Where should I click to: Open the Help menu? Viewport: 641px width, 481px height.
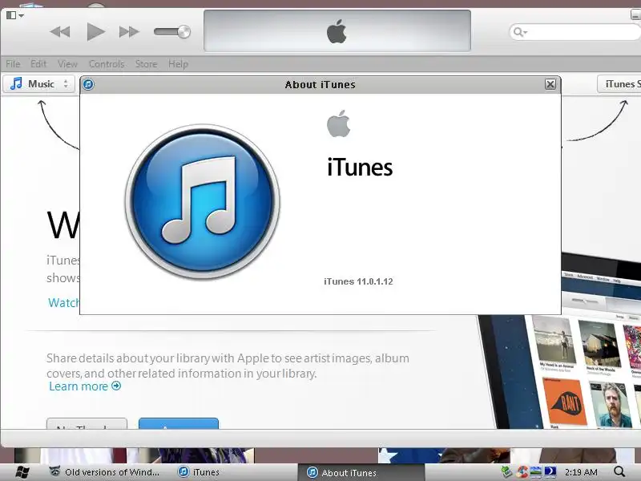178,64
